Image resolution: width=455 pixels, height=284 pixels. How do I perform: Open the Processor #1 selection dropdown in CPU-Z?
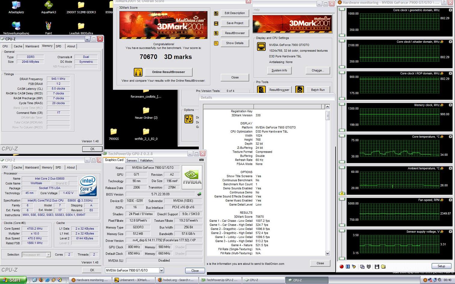coord(48,255)
